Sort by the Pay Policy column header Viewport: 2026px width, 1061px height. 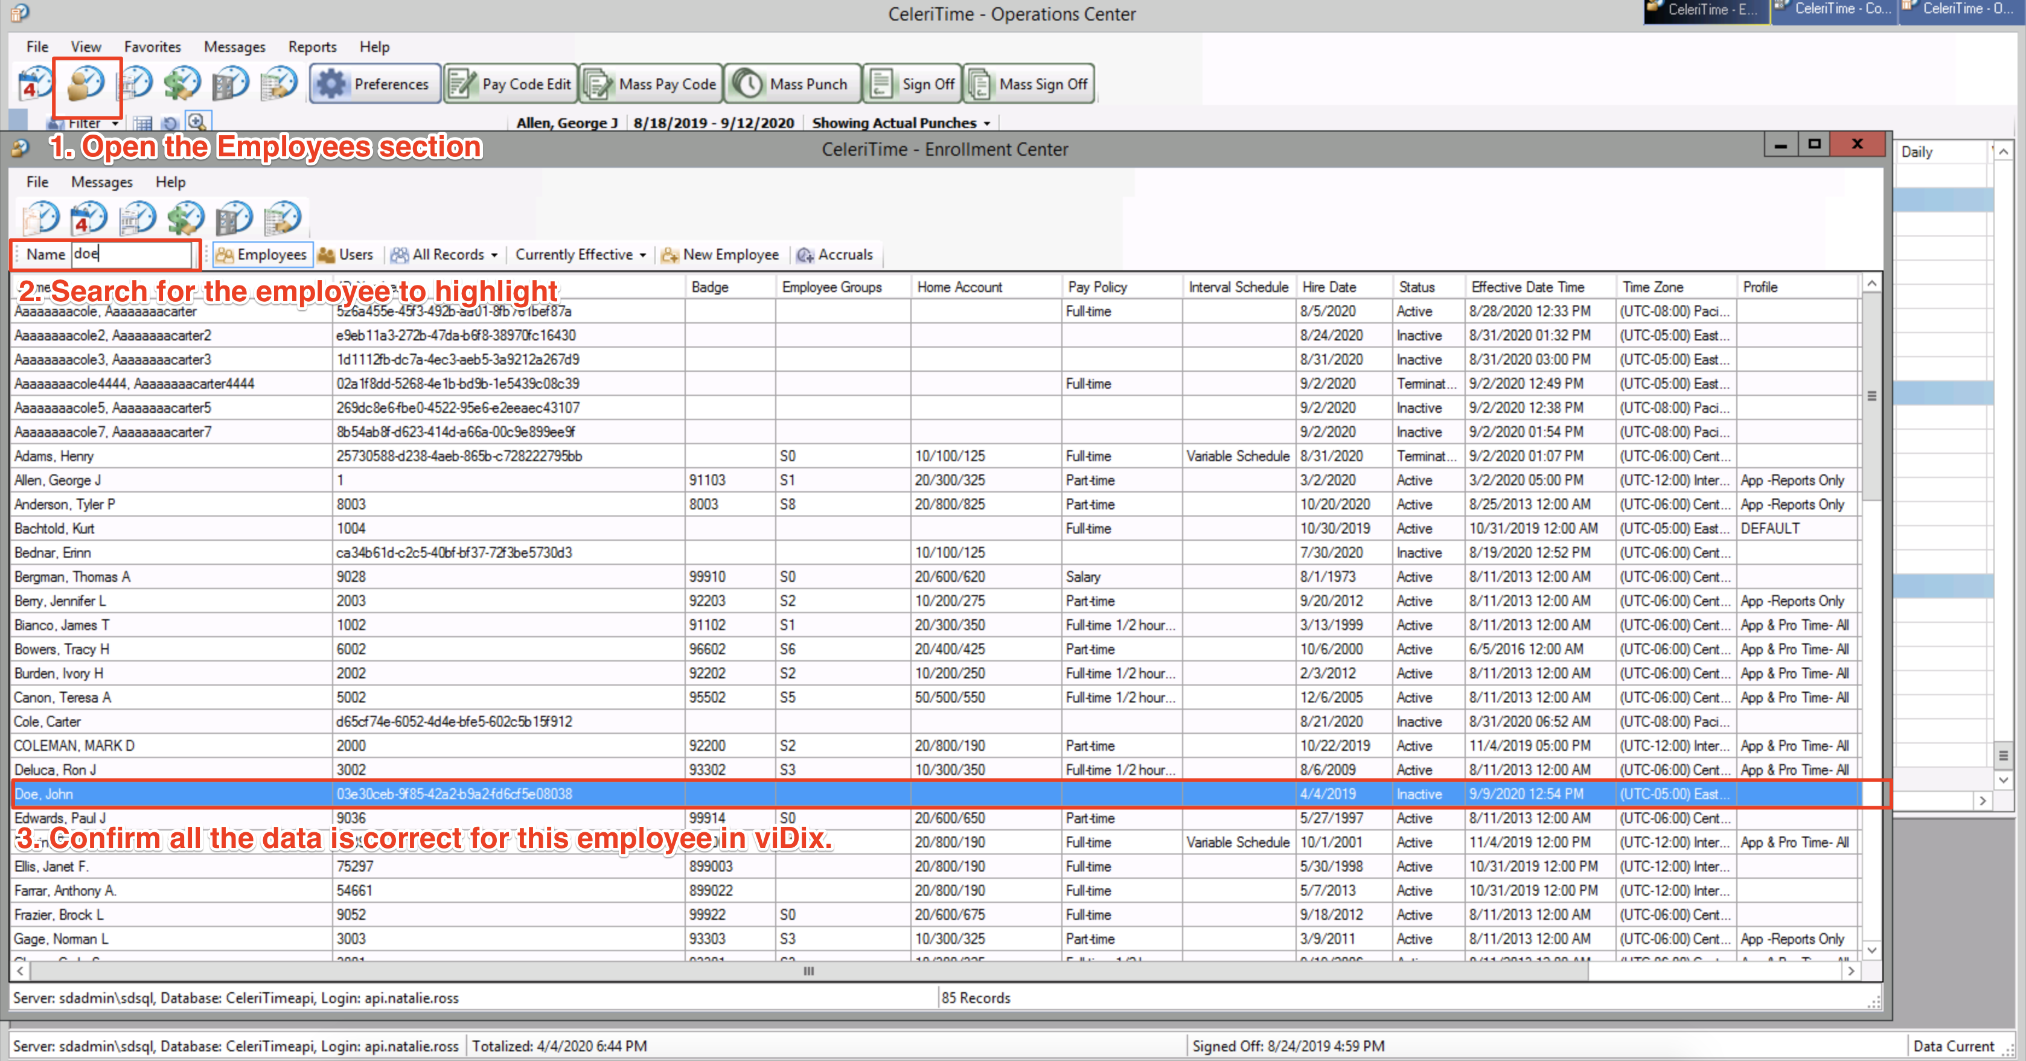[x=1122, y=287]
